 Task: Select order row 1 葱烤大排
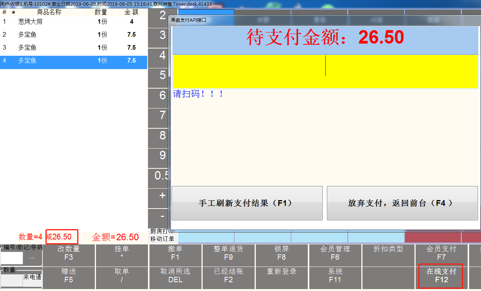tap(73, 22)
